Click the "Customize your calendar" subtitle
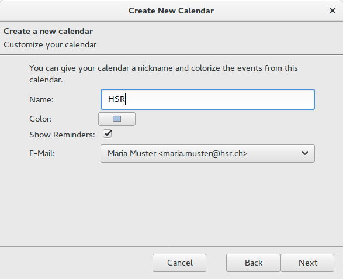343x279 pixels. tap(50, 44)
